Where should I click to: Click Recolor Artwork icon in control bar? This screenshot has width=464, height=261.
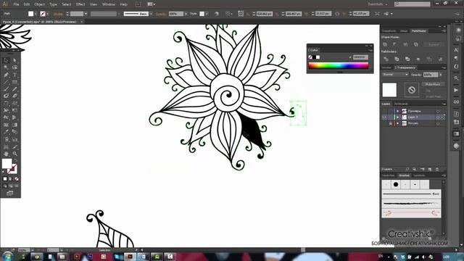pyautogui.click(x=217, y=14)
